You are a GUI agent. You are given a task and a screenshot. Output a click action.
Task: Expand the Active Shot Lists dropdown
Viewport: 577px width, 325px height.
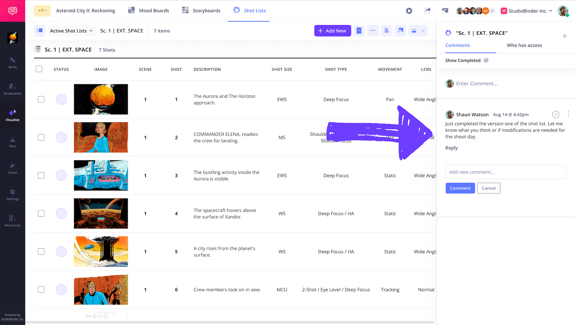pyautogui.click(x=71, y=31)
